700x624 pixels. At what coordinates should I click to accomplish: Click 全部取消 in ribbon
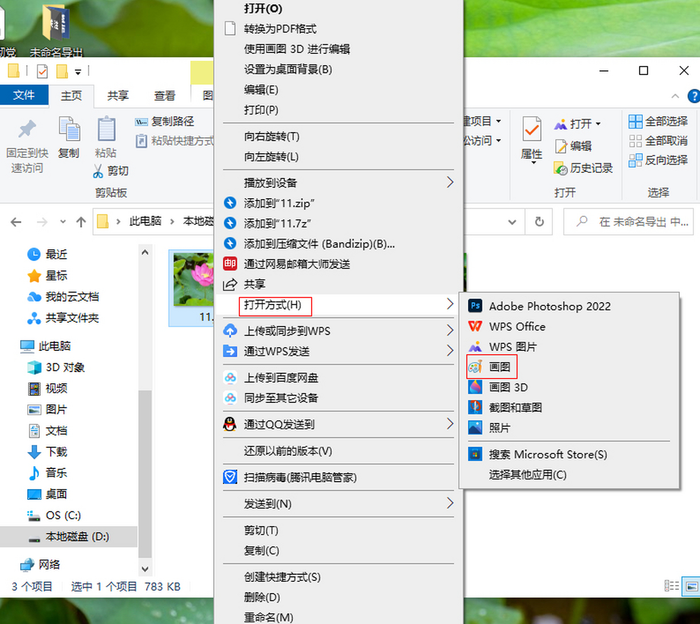[x=658, y=141]
